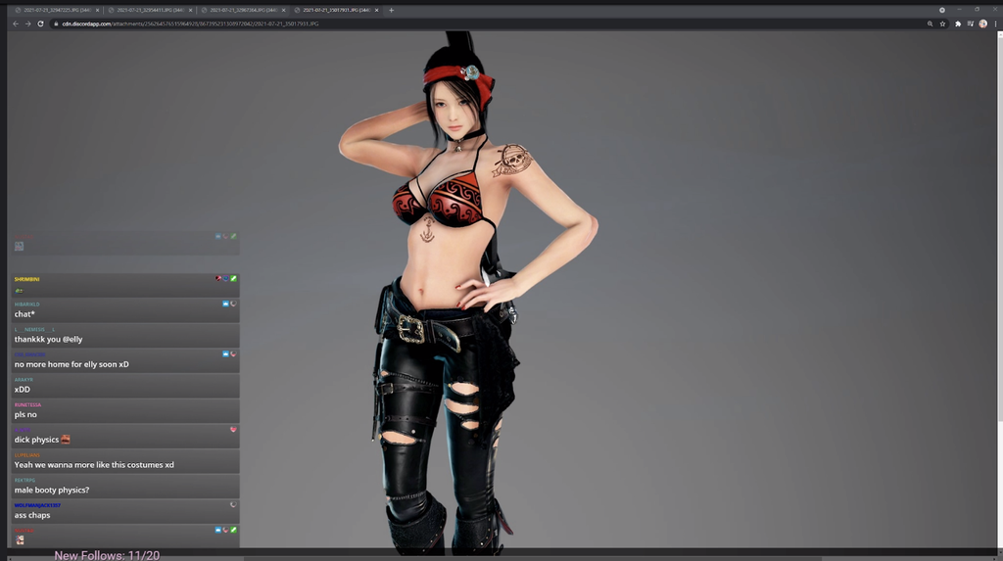Close the 32967364.JPG tab
Image resolution: width=1003 pixels, height=561 pixels.
pos(283,10)
